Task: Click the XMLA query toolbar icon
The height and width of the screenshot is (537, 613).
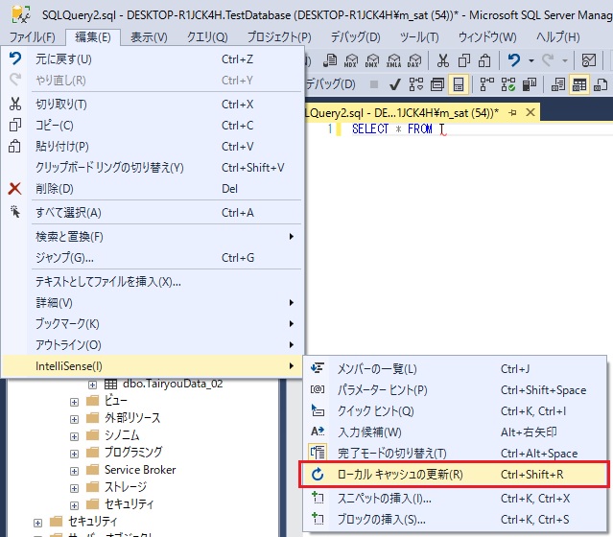Action: (x=393, y=60)
